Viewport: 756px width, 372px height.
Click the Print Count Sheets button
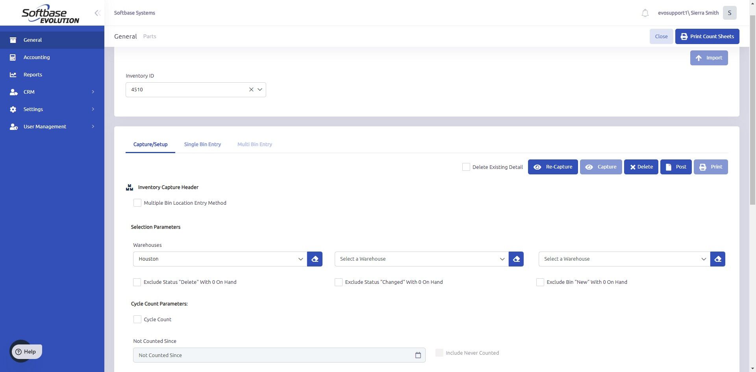(x=707, y=37)
